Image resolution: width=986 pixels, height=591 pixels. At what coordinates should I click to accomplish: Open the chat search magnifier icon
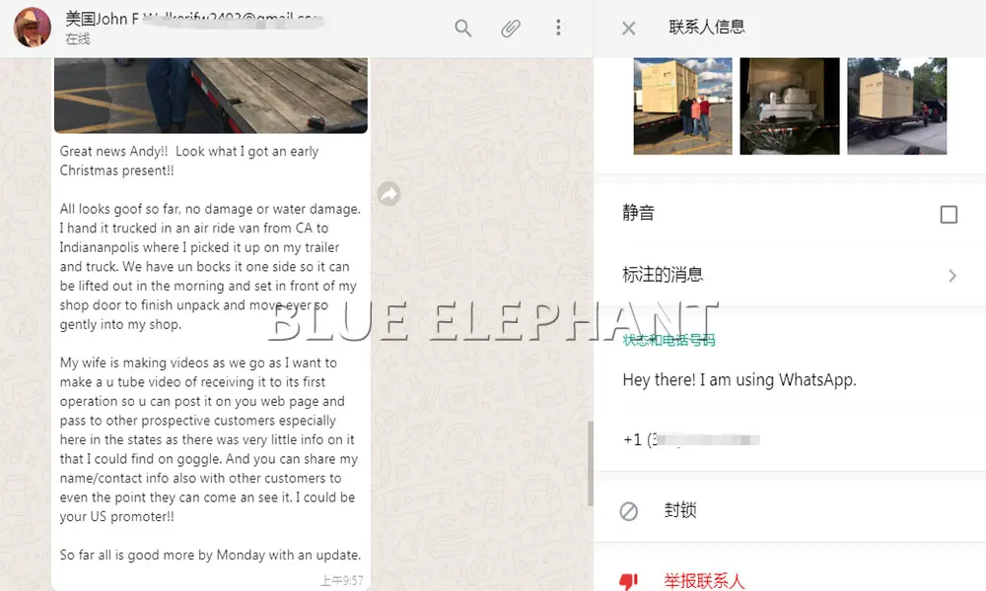(x=462, y=28)
